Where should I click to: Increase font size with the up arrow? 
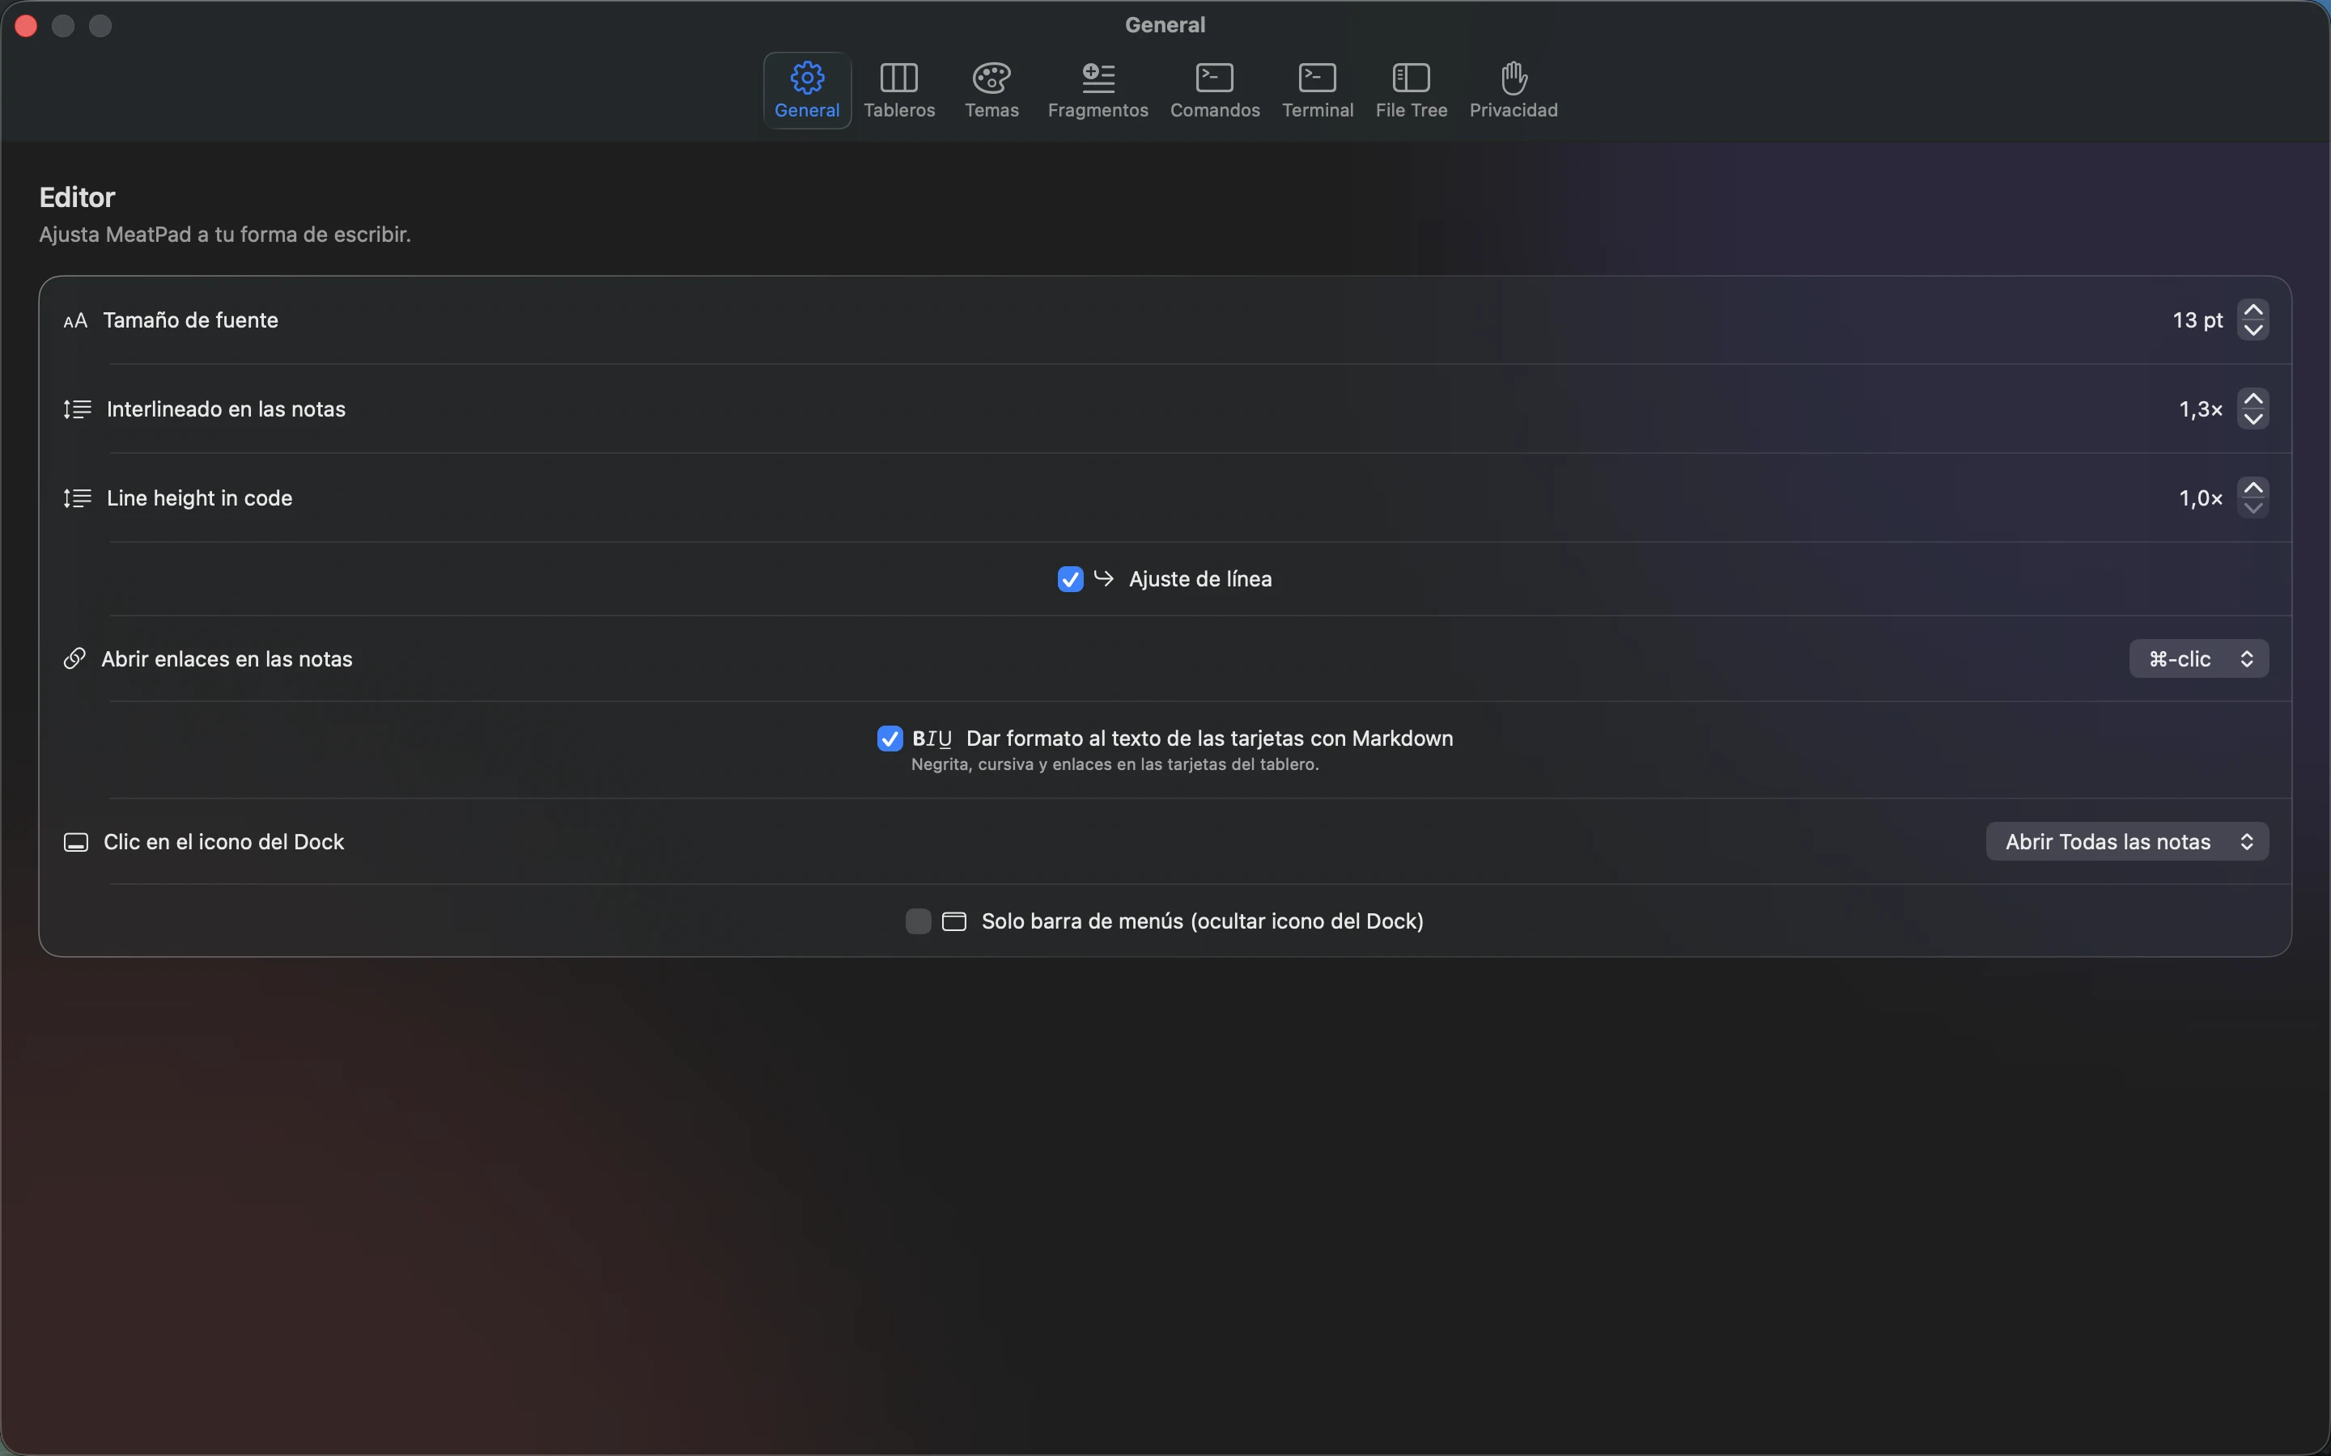2253,310
